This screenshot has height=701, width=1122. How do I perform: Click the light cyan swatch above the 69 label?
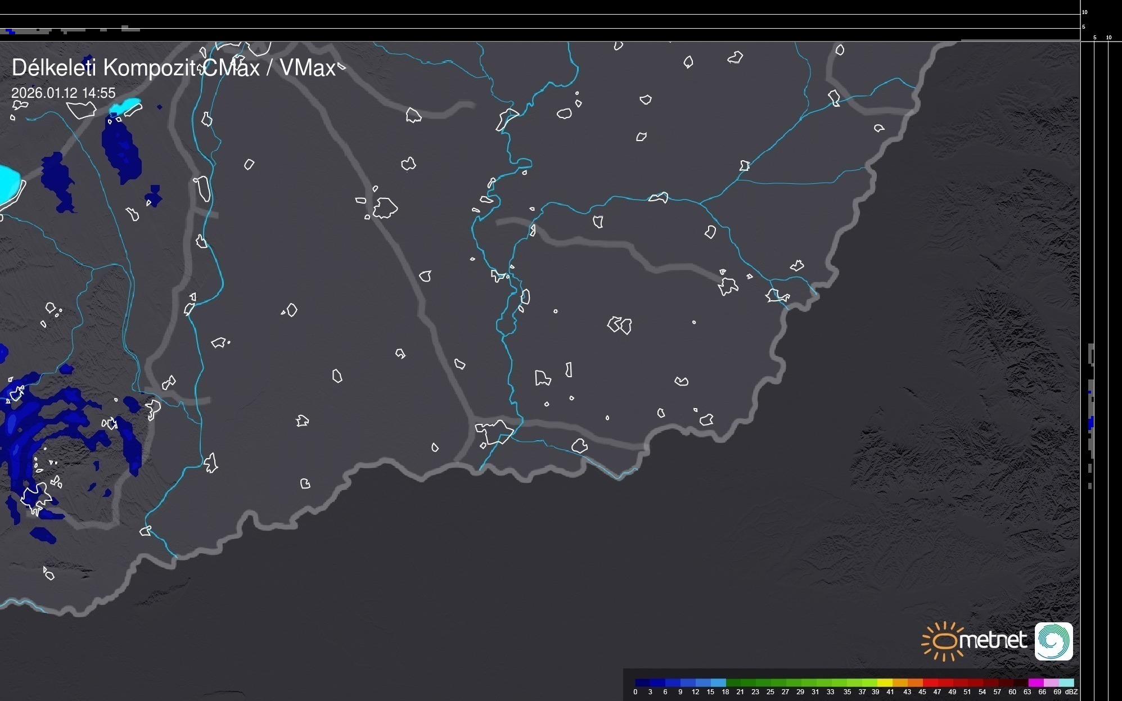point(1066,682)
